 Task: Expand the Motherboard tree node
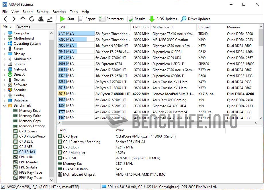[5, 38]
